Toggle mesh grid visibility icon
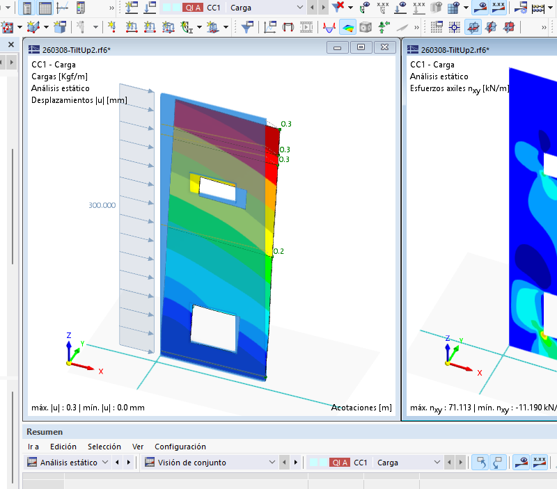557x489 pixels. 454,8
